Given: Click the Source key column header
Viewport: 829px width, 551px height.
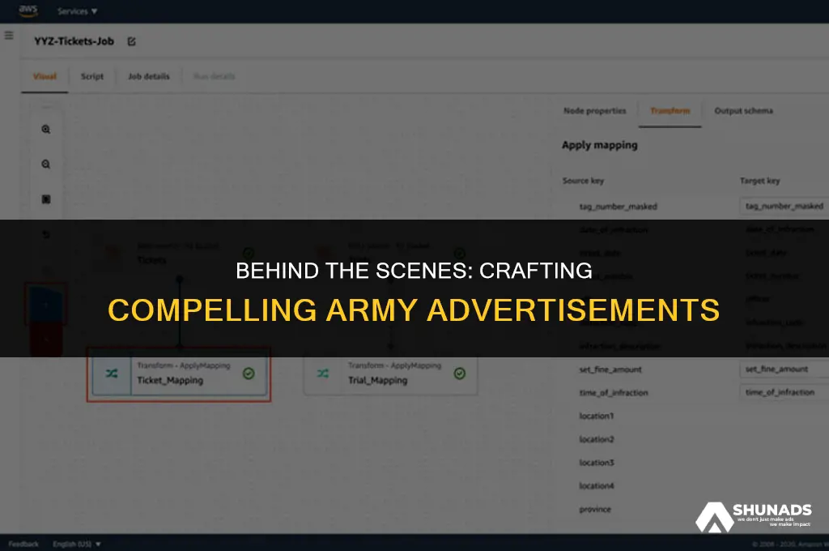Looking at the screenshot, I should 583,181.
